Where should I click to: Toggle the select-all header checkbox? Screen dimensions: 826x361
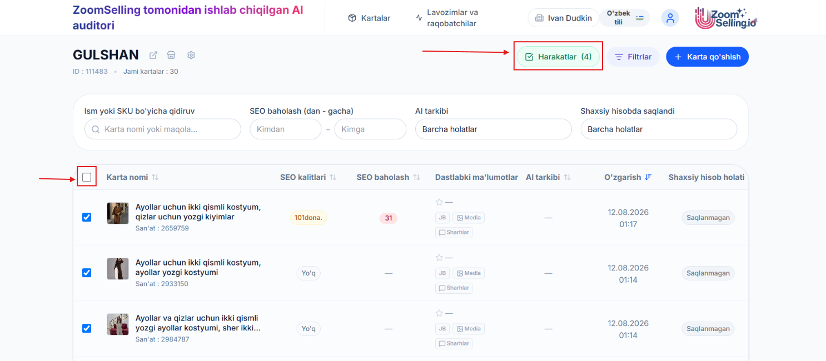point(87,177)
